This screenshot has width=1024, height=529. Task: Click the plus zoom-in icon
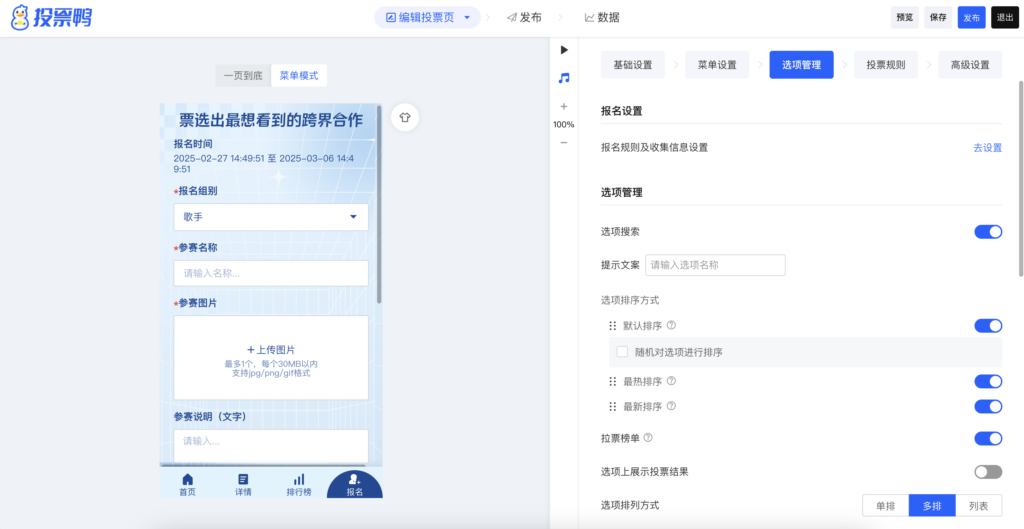tap(564, 106)
